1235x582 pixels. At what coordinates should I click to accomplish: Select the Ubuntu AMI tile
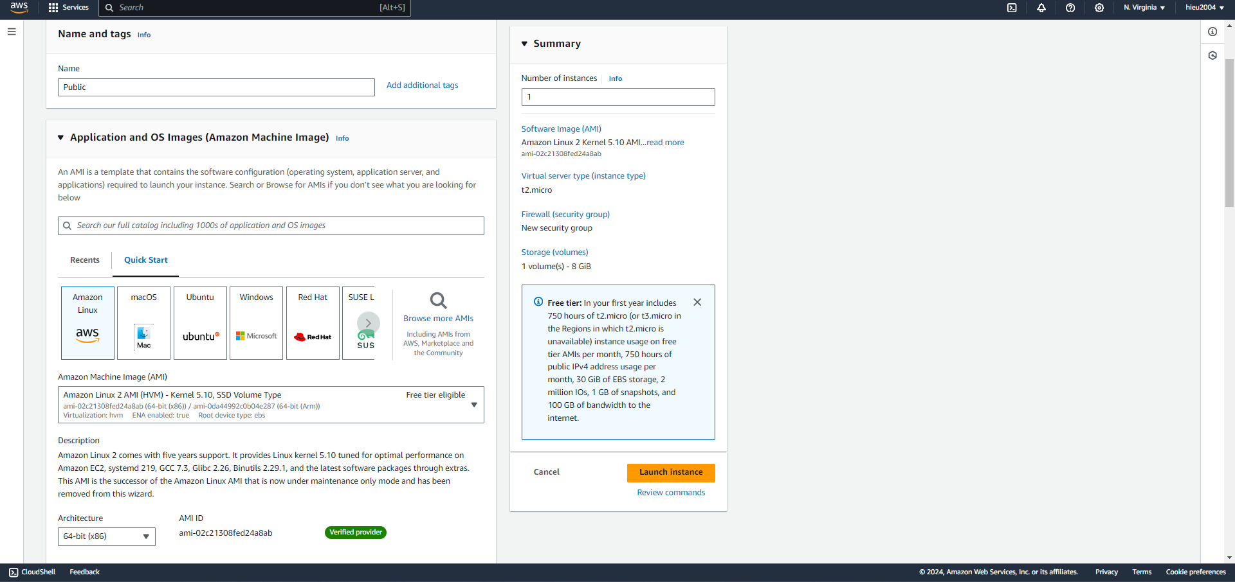coord(200,323)
